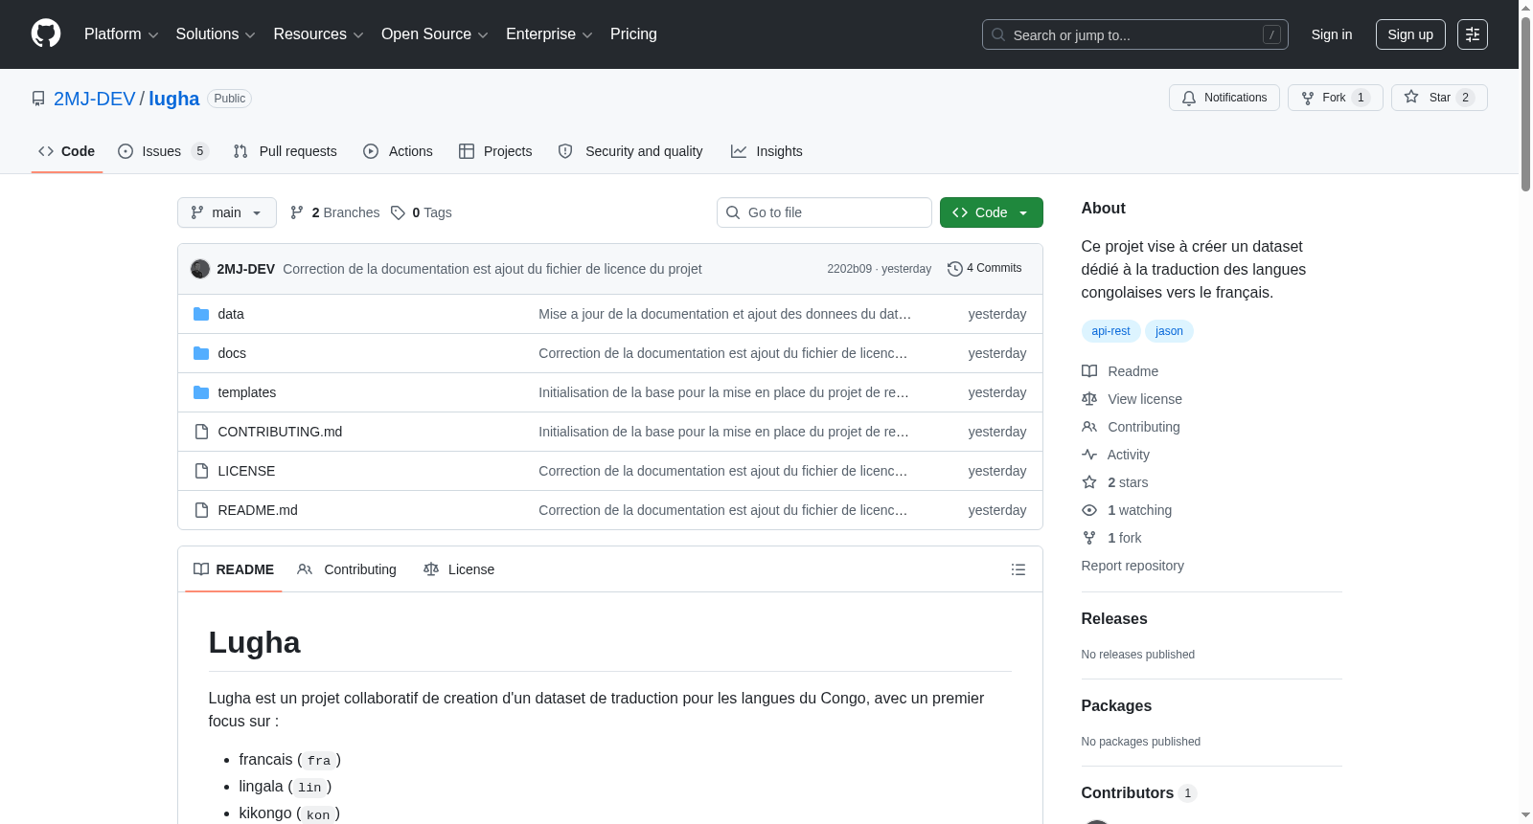Select the Code repository tab
The height and width of the screenshot is (824, 1533).
(x=67, y=151)
